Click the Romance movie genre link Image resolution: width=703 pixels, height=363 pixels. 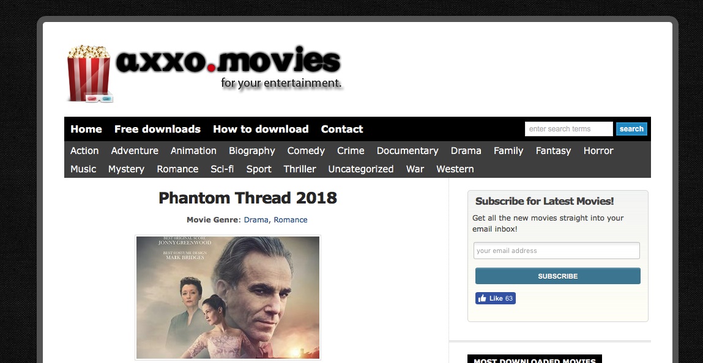pos(291,220)
